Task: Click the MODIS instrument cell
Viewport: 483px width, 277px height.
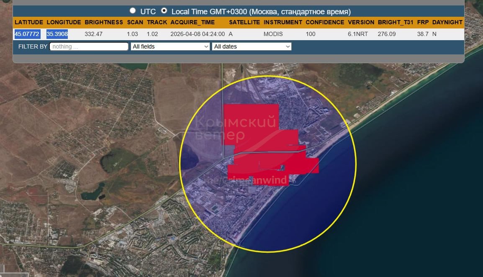Action: pos(273,34)
